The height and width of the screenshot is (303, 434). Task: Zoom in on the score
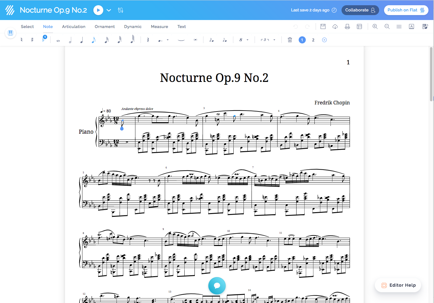pos(375,26)
